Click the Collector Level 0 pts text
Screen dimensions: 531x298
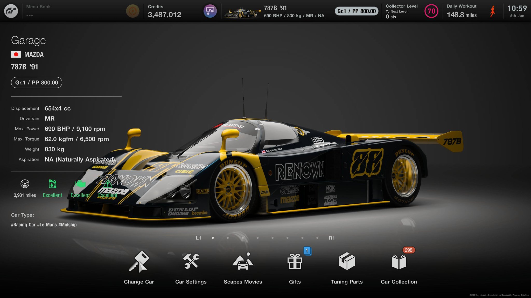coord(391,17)
